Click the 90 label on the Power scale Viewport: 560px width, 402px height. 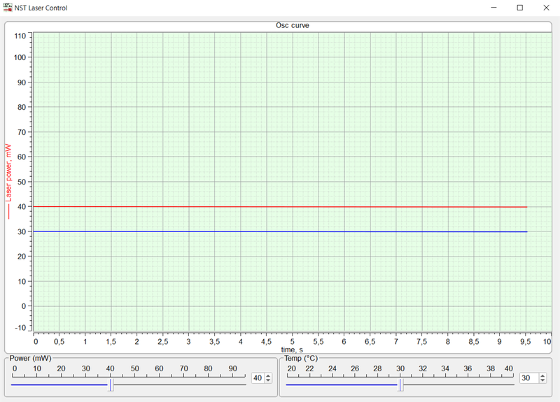click(x=232, y=368)
